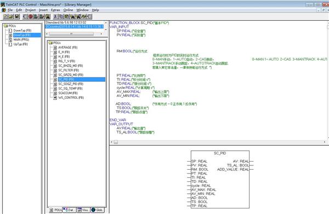
Task: Click the SC_PID block title in the diagram
Action: [220, 153]
